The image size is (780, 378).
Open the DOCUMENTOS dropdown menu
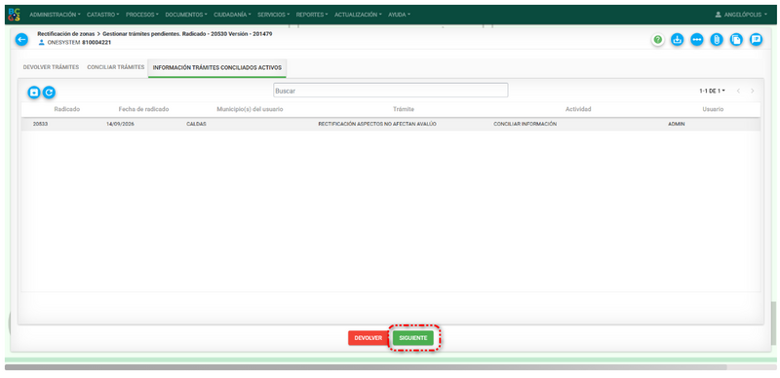(186, 15)
